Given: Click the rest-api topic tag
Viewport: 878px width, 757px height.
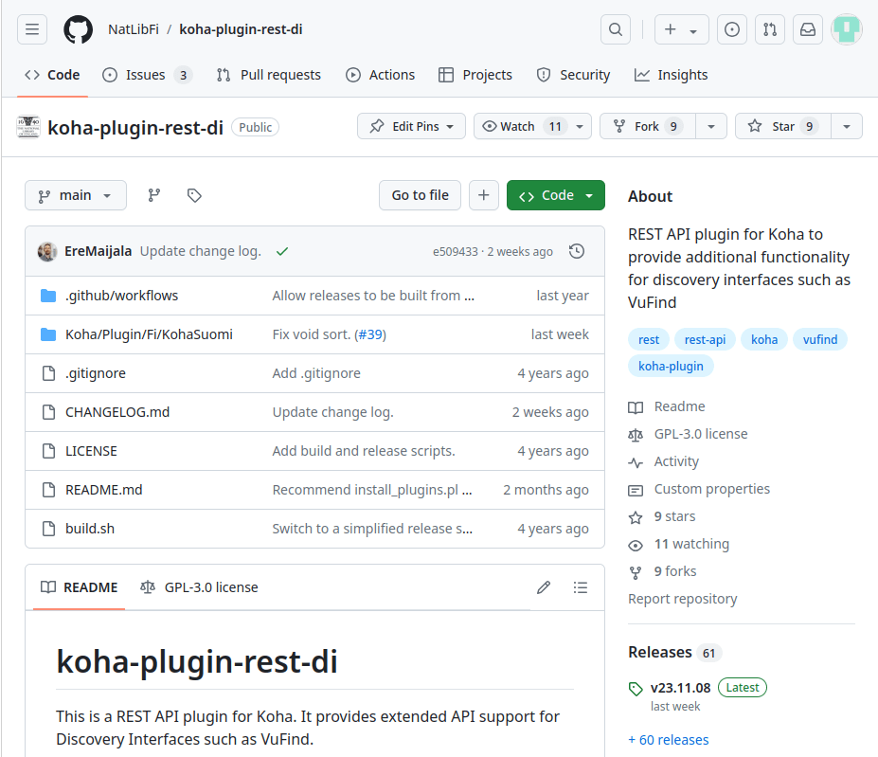Looking at the screenshot, I should 705,339.
